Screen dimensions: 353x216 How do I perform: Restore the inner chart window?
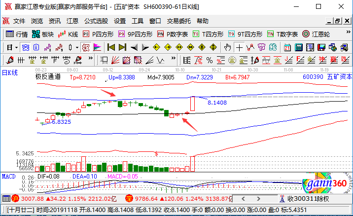338,21
